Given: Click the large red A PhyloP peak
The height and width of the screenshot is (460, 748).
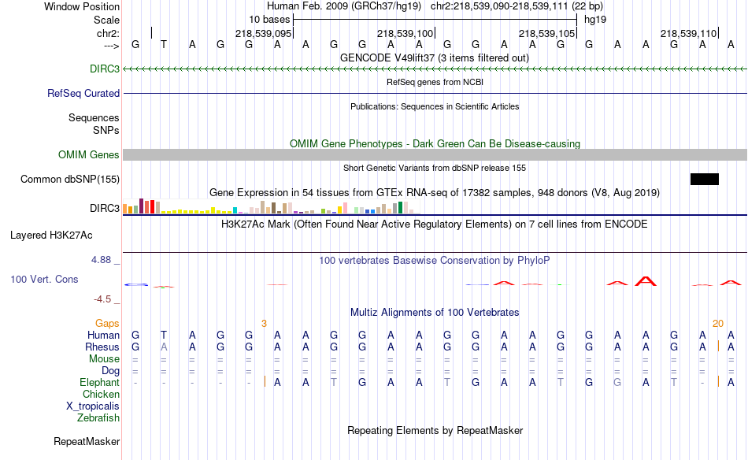Looking at the screenshot, I should pyautogui.click(x=646, y=281).
